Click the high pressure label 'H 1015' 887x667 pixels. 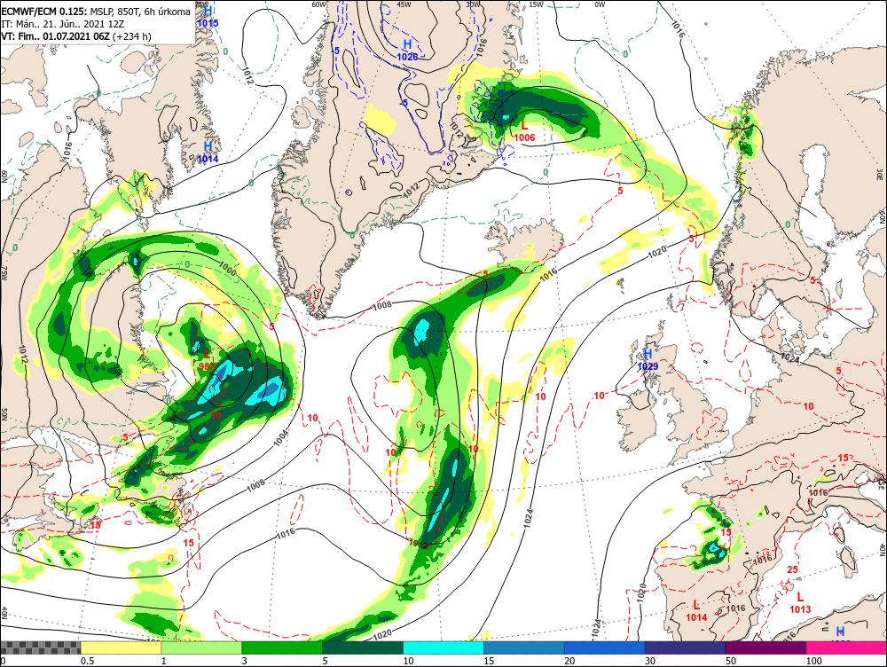click(208, 16)
